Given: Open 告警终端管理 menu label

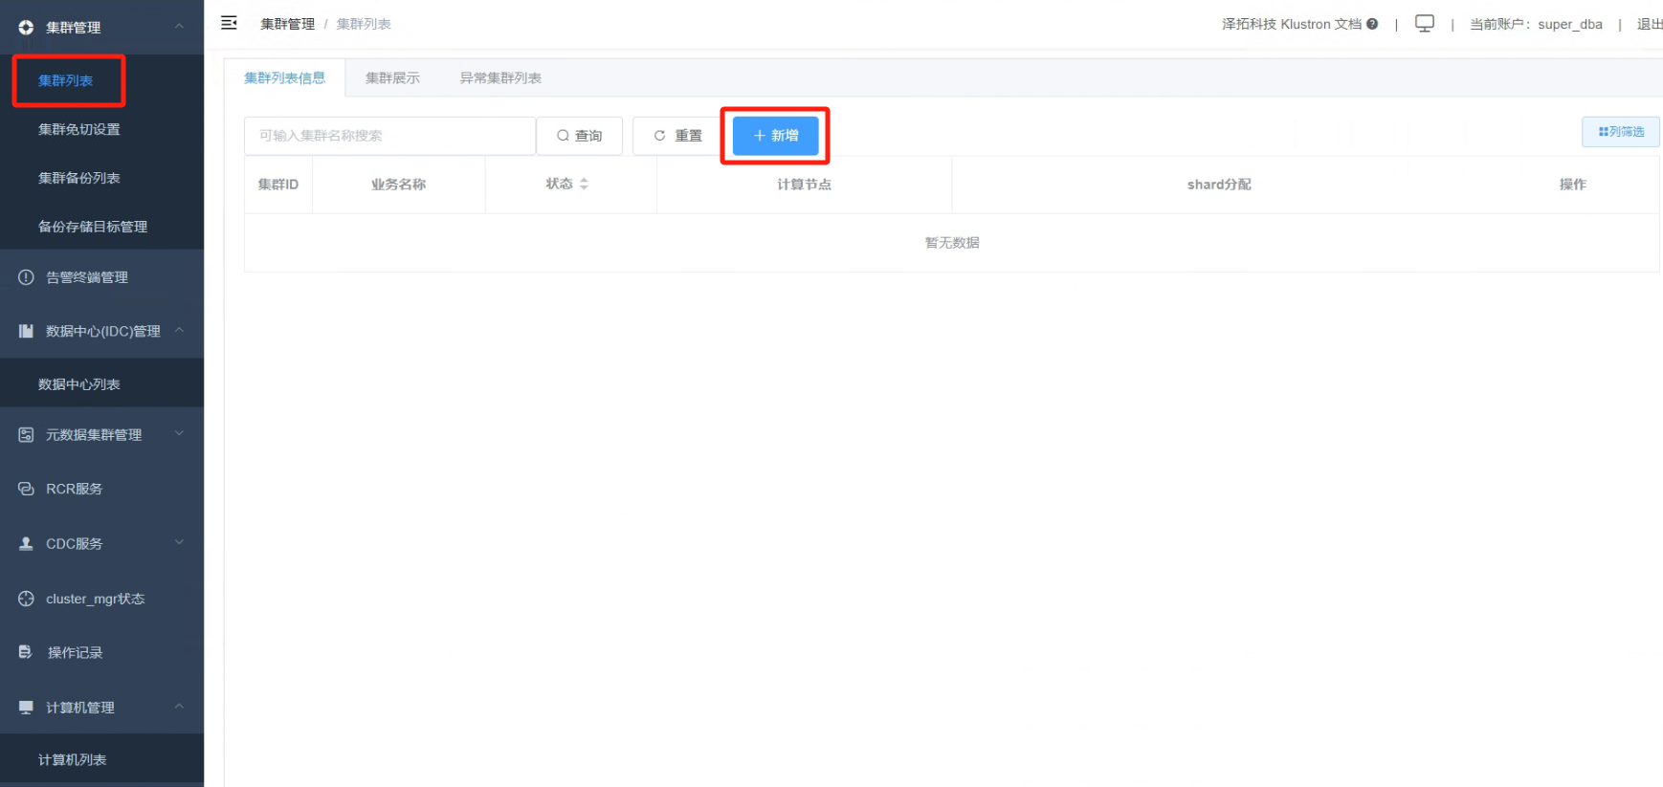Looking at the screenshot, I should point(87,277).
